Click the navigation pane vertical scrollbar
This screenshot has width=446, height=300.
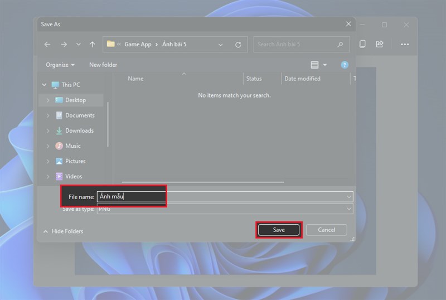tap(108, 124)
